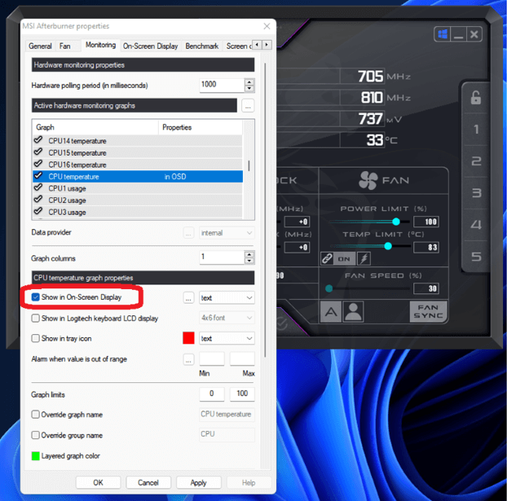
Task: Toggle checkmark for CPU16 temperature graph
Action: click(x=38, y=163)
